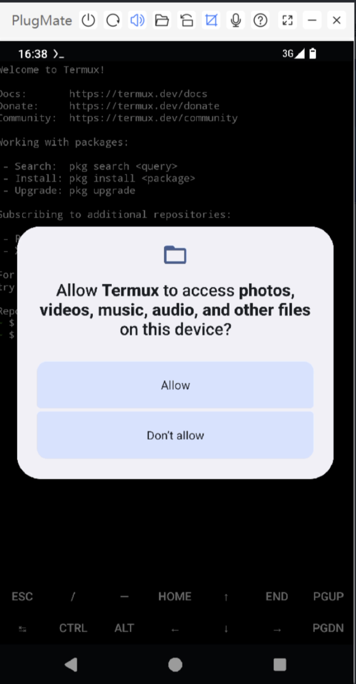This screenshot has height=684, width=356.
Task: Tap the ESC extra key
Action: 22,596
